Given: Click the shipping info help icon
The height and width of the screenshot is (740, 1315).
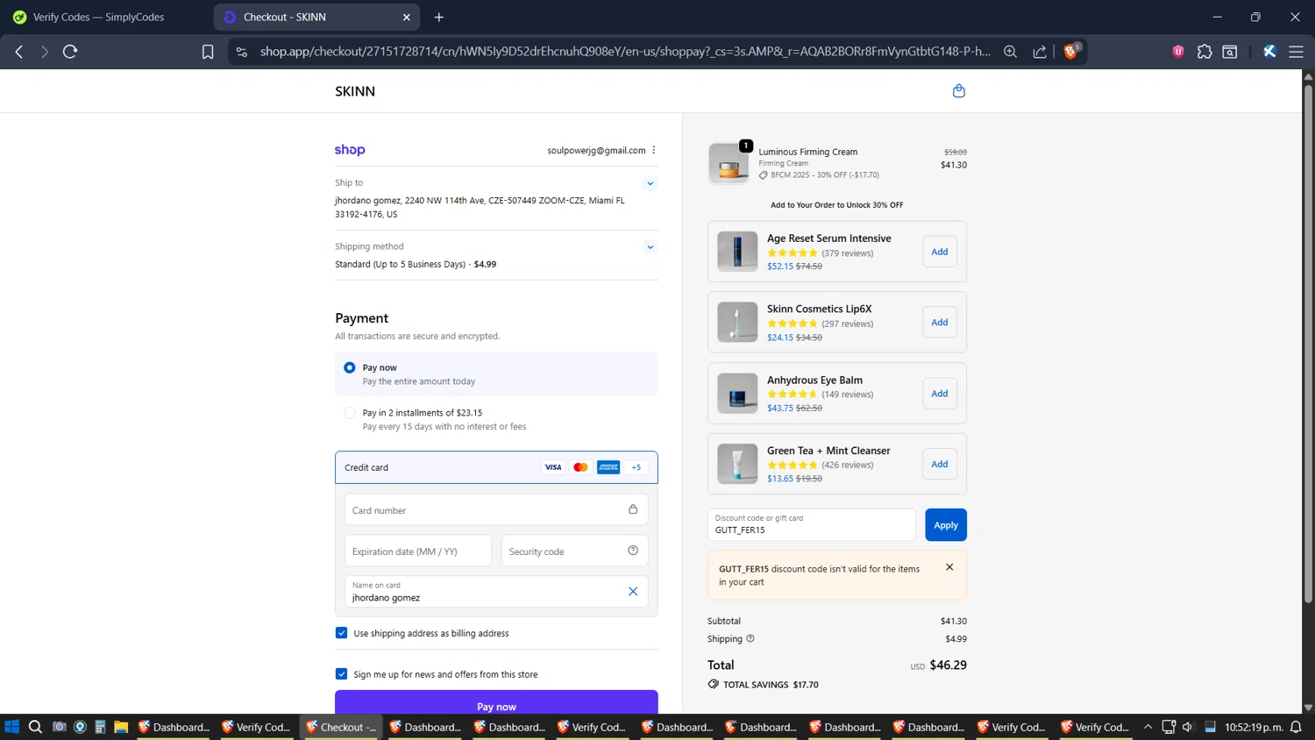Looking at the screenshot, I should click(750, 638).
